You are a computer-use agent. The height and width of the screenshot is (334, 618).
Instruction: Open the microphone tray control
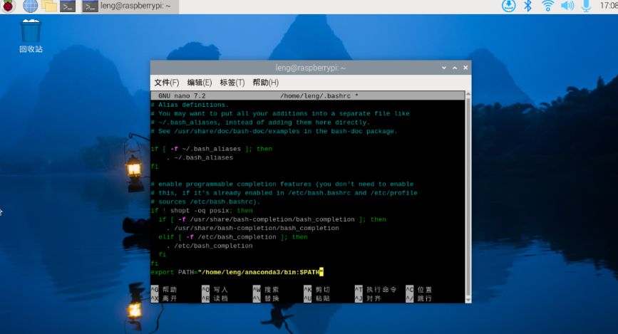point(586,6)
